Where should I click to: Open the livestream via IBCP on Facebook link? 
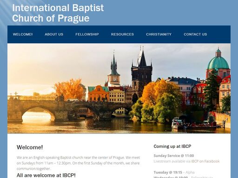tap(186, 161)
